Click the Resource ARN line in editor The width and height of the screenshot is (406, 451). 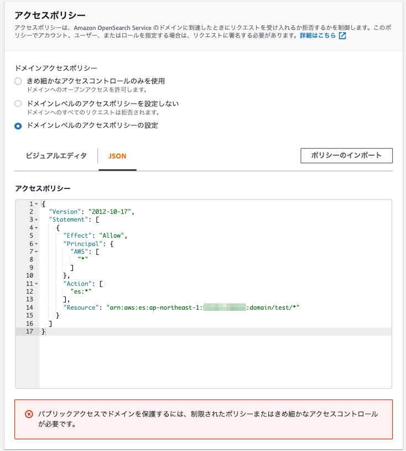pos(181,307)
